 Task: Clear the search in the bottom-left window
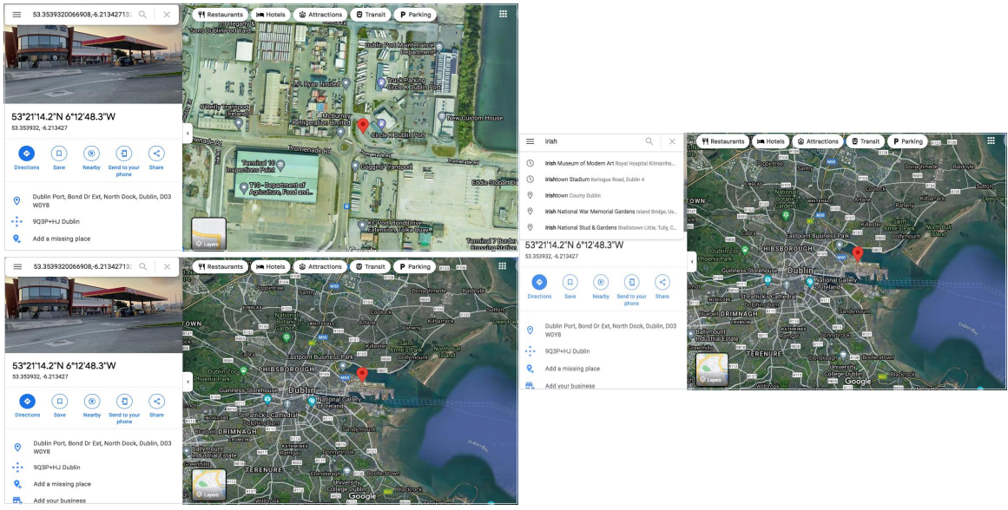(168, 266)
